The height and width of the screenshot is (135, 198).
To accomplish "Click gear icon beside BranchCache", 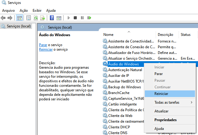I will pos(105,93).
